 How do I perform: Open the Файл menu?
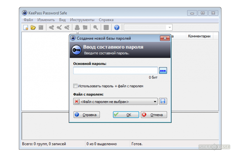tap(28, 20)
